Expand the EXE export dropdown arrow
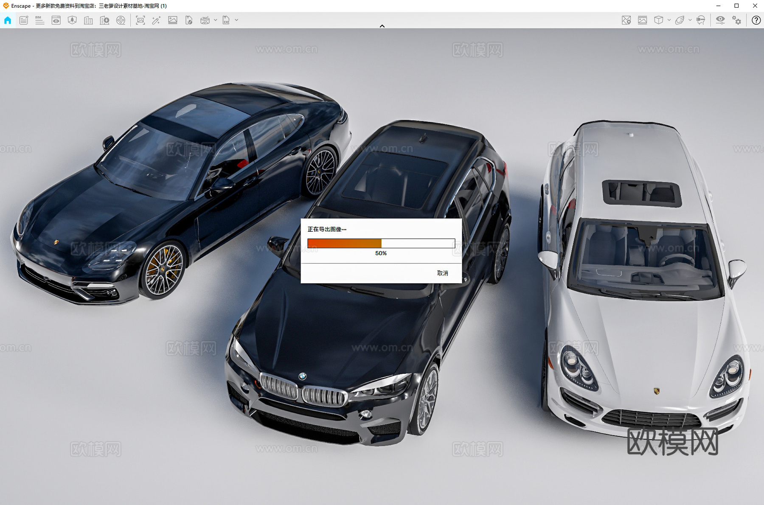 pos(236,20)
